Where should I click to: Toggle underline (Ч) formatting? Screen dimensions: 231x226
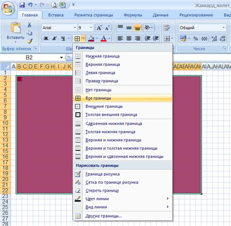tap(63, 39)
